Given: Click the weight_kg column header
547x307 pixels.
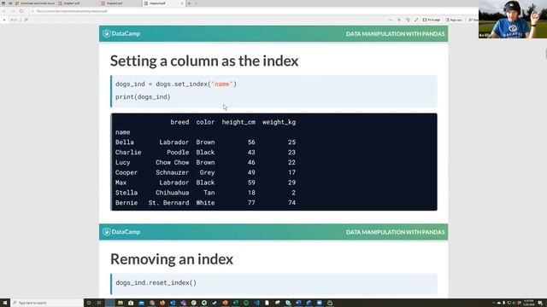Looking at the screenshot, I should pyautogui.click(x=279, y=122).
